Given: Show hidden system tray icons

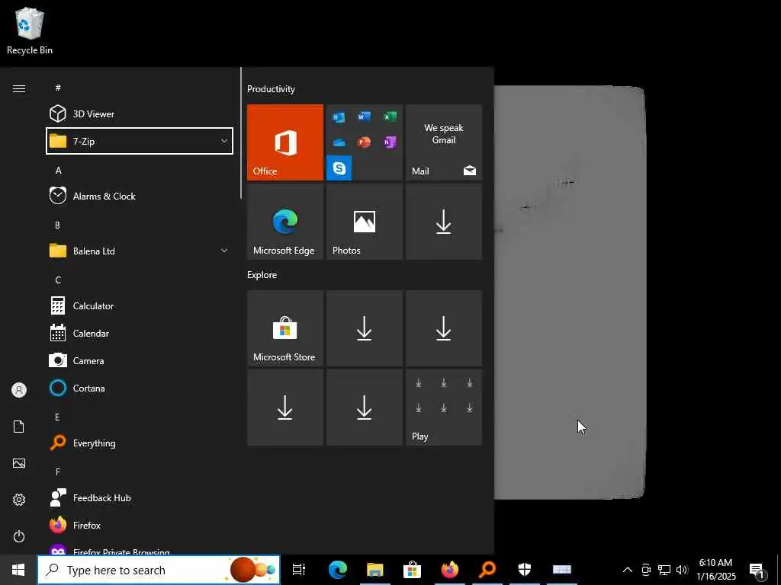Looking at the screenshot, I should 628,570.
